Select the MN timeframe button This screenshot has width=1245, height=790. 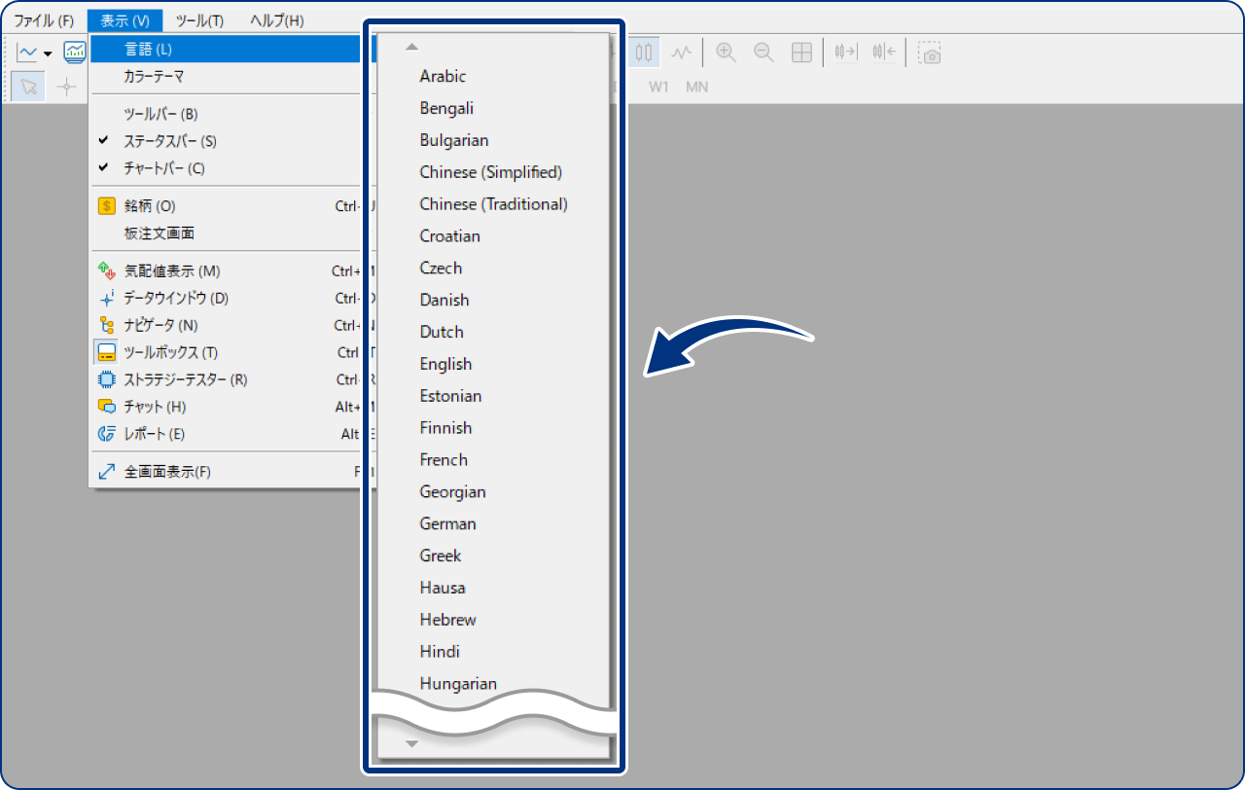[696, 87]
